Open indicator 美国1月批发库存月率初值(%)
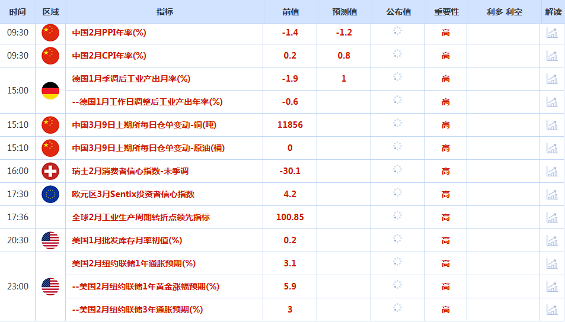 (127, 240)
